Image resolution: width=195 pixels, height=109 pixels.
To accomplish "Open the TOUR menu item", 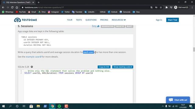I will (x=69, y=20).
